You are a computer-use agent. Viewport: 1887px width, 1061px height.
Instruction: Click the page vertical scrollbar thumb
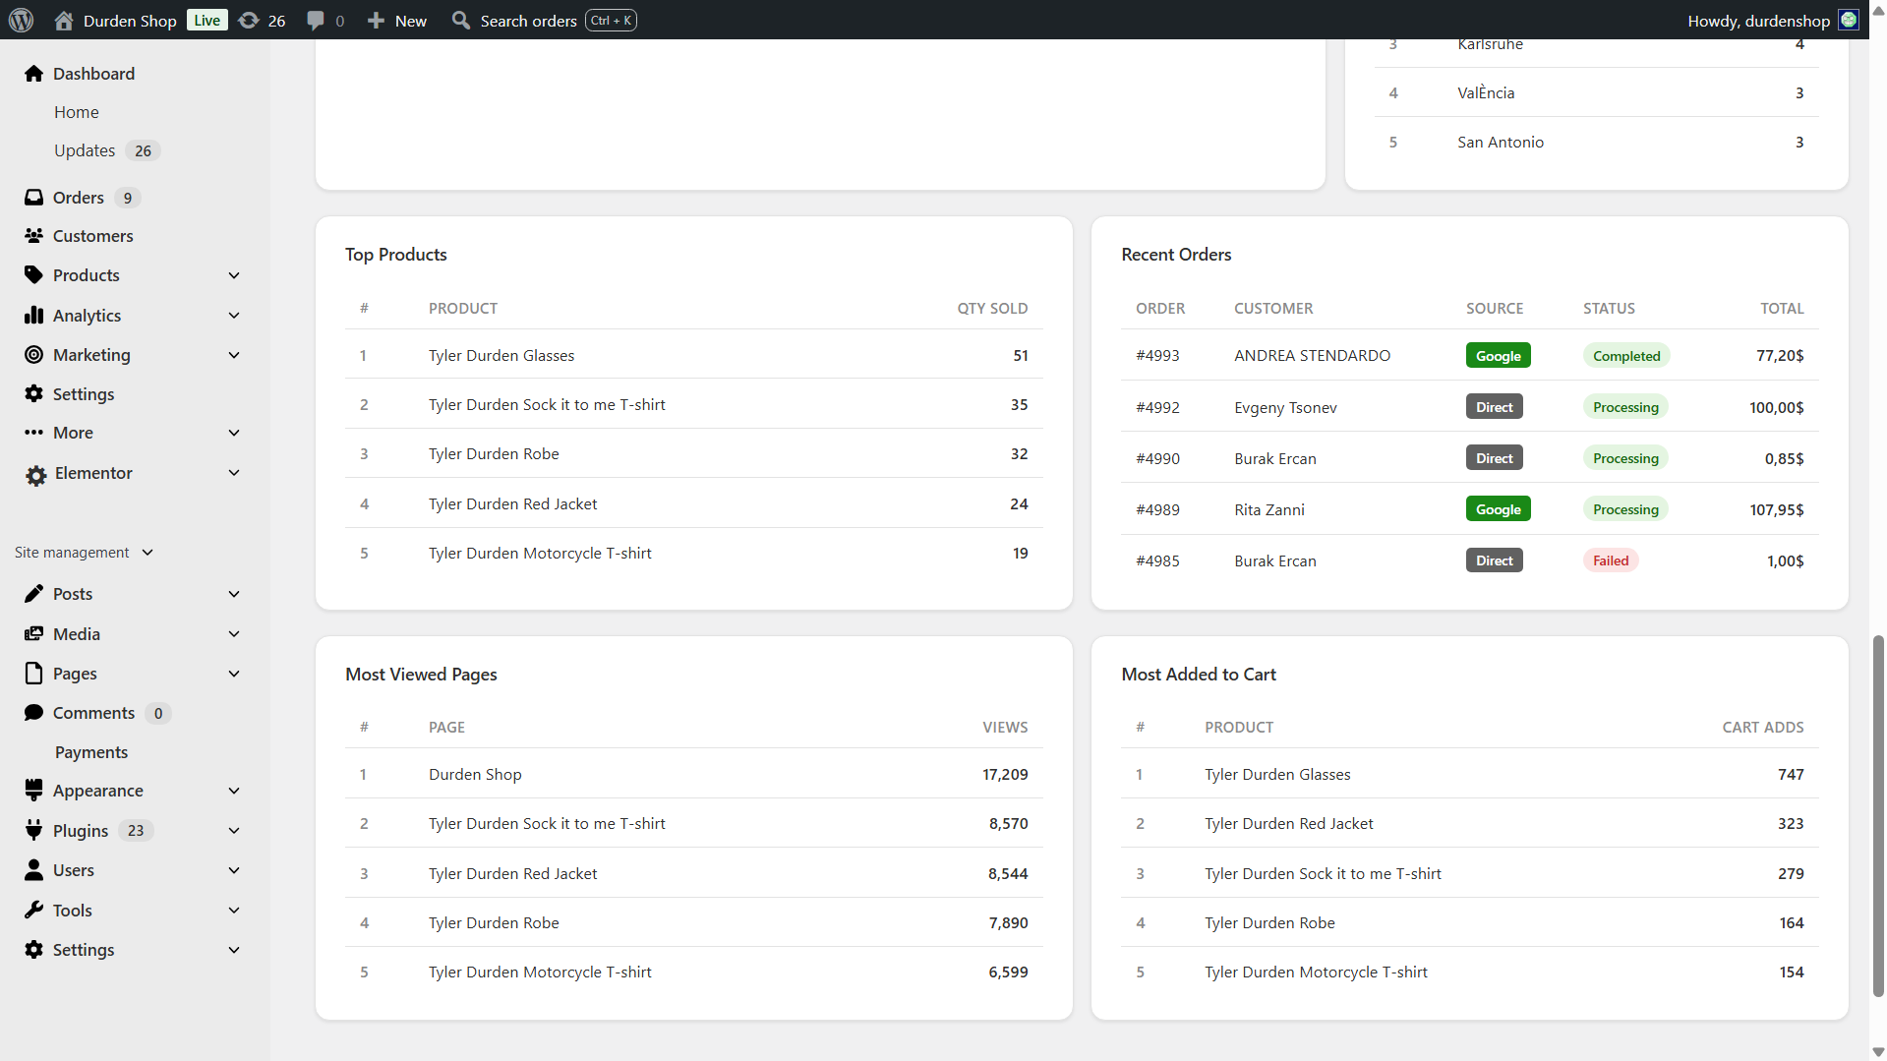[x=1878, y=816]
